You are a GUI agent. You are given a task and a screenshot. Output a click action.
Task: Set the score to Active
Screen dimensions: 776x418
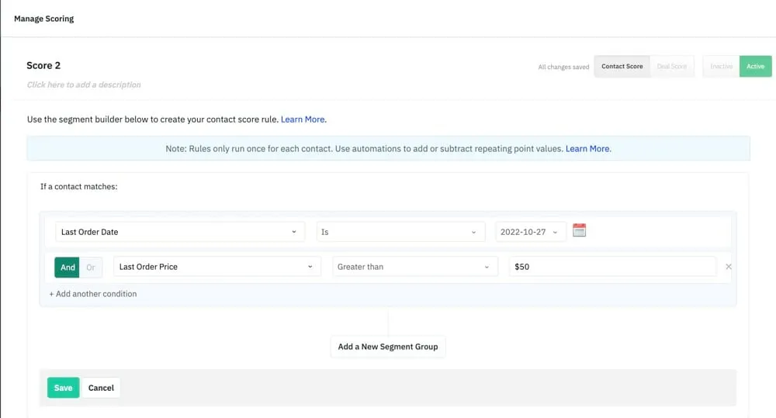tap(755, 67)
